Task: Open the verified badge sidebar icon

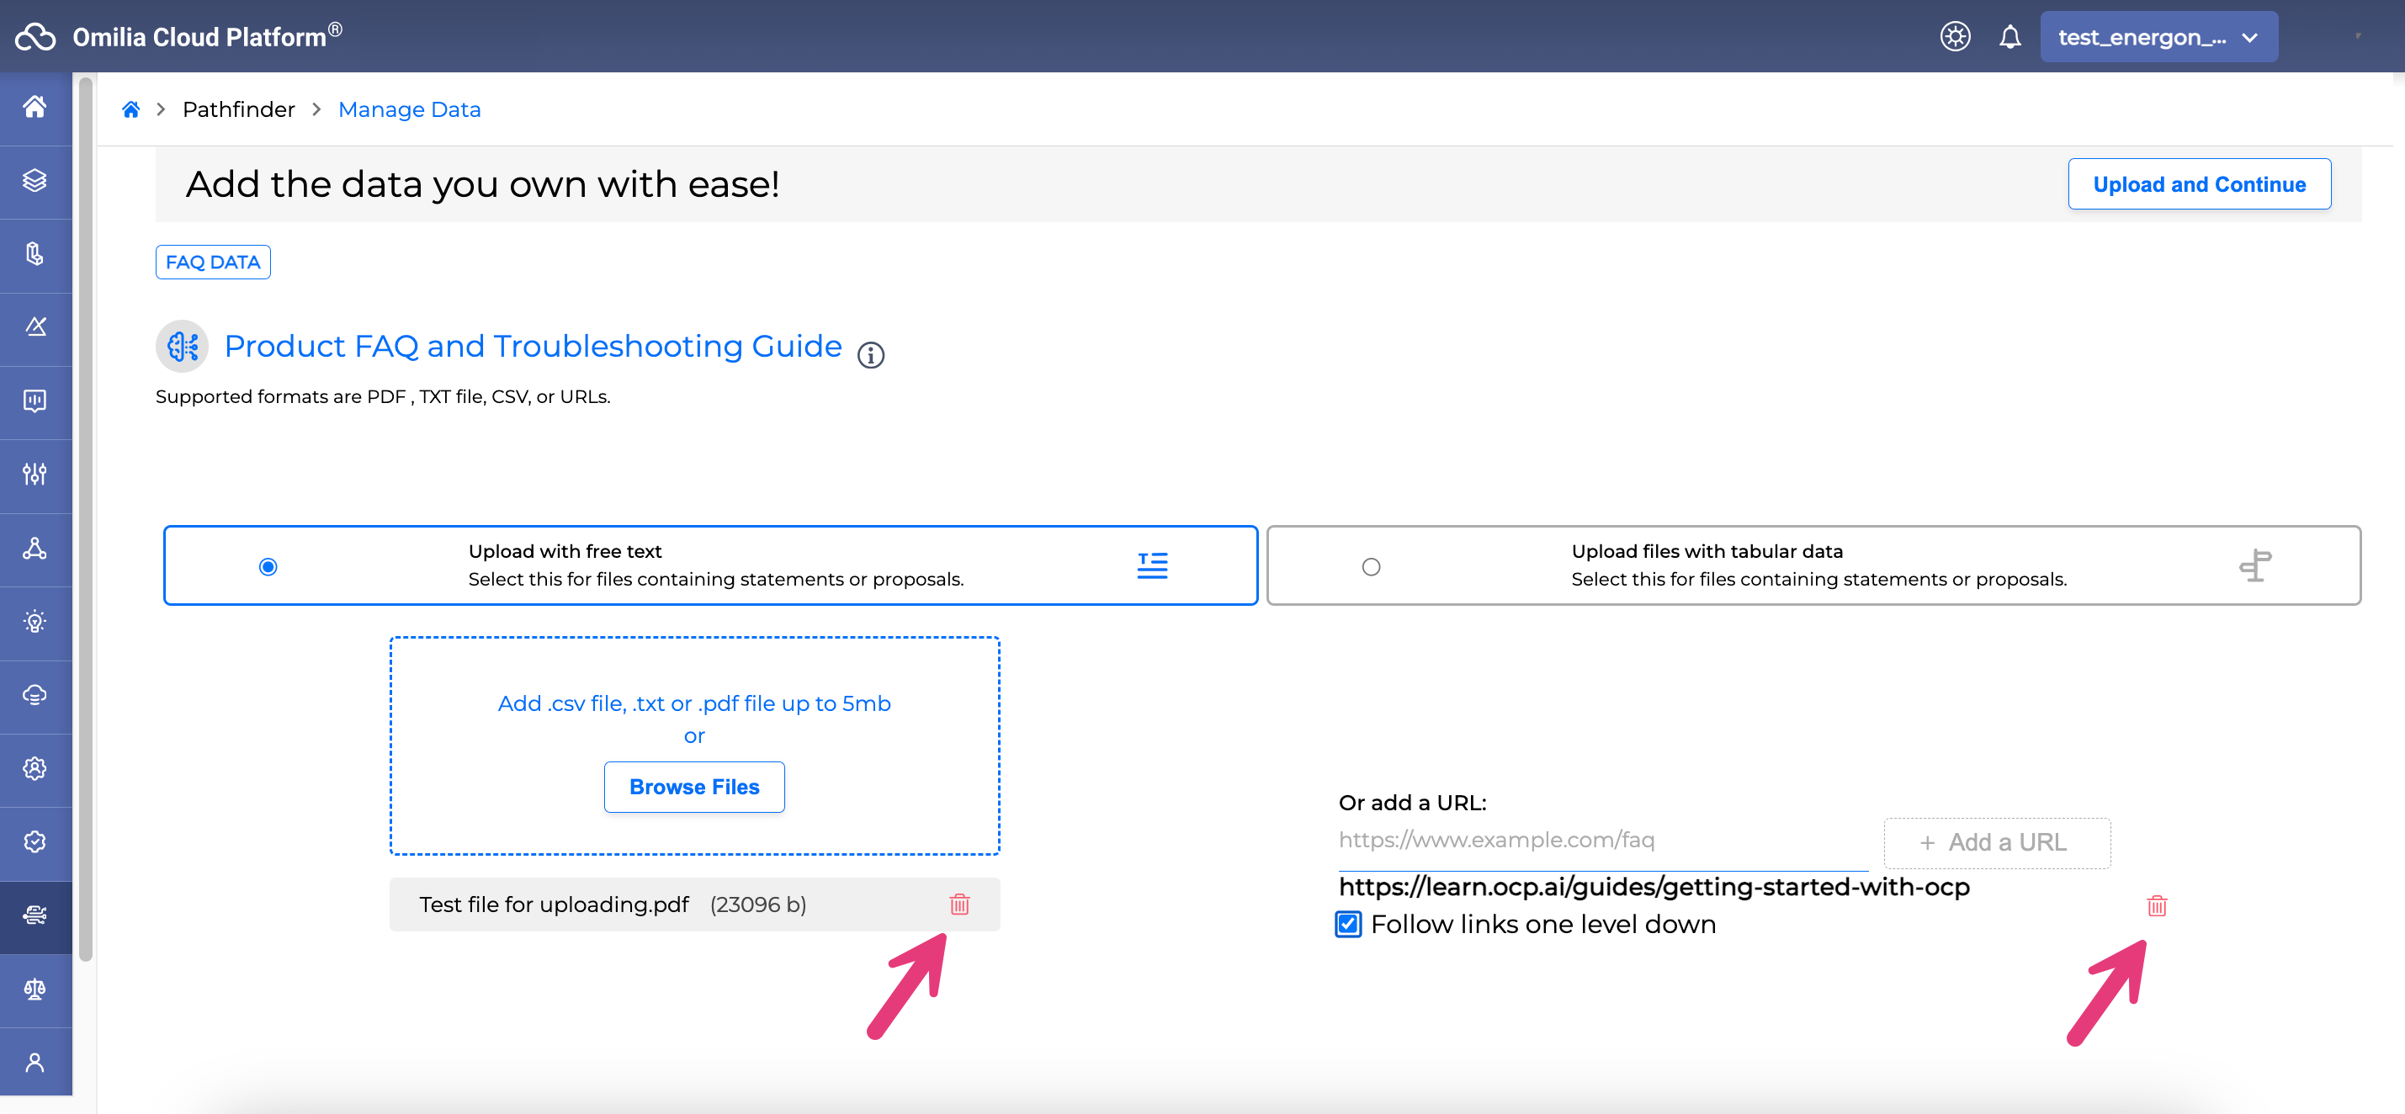Action: pos(35,842)
